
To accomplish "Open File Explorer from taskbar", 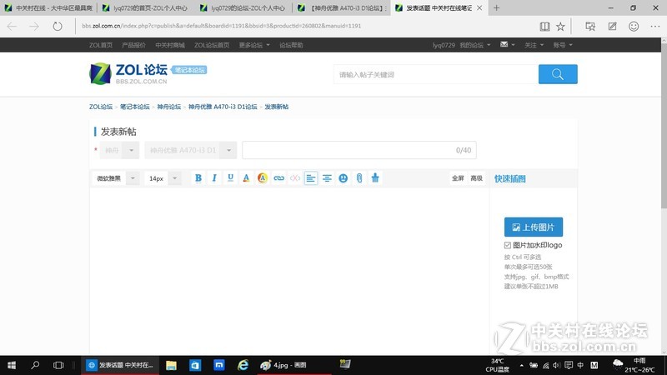I will [x=171, y=365].
